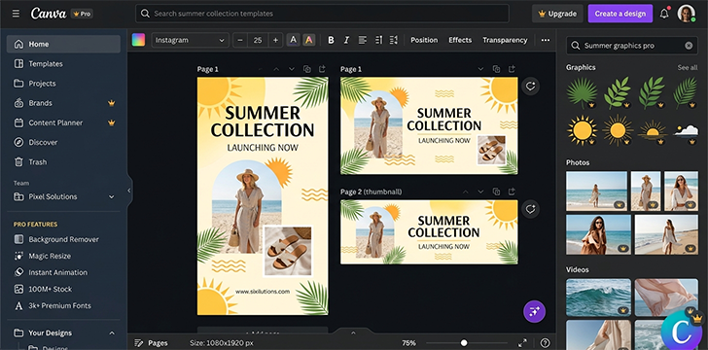Decrease font size with minus button
This screenshot has height=350, width=708.
pyautogui.click(x=240, y=40)
